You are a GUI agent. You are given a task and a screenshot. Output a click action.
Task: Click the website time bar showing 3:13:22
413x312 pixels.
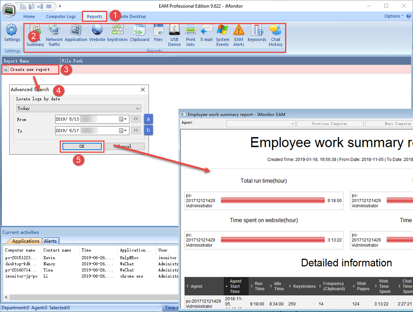click(273, 240)
